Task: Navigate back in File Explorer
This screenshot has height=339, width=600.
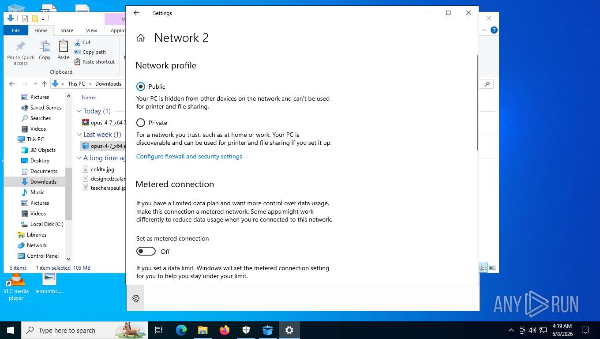Action: pyautogui.click(x=12, y=84)
